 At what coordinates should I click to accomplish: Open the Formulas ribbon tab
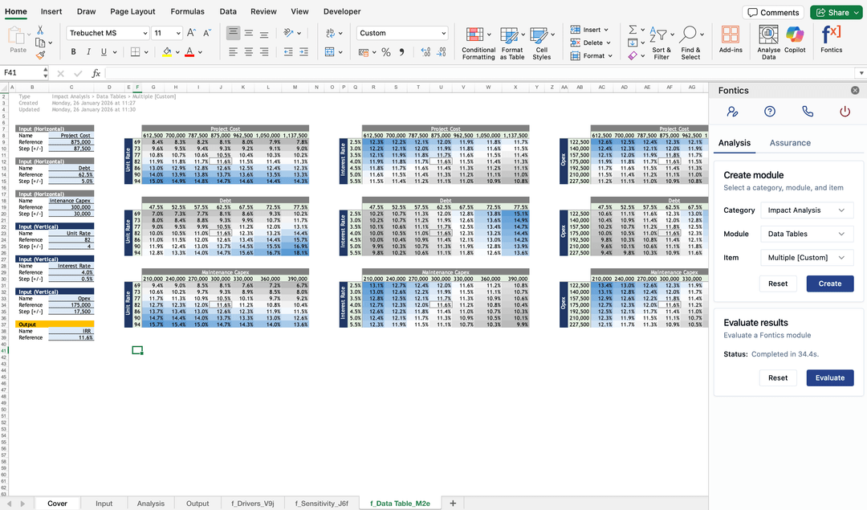coord(187,11)
